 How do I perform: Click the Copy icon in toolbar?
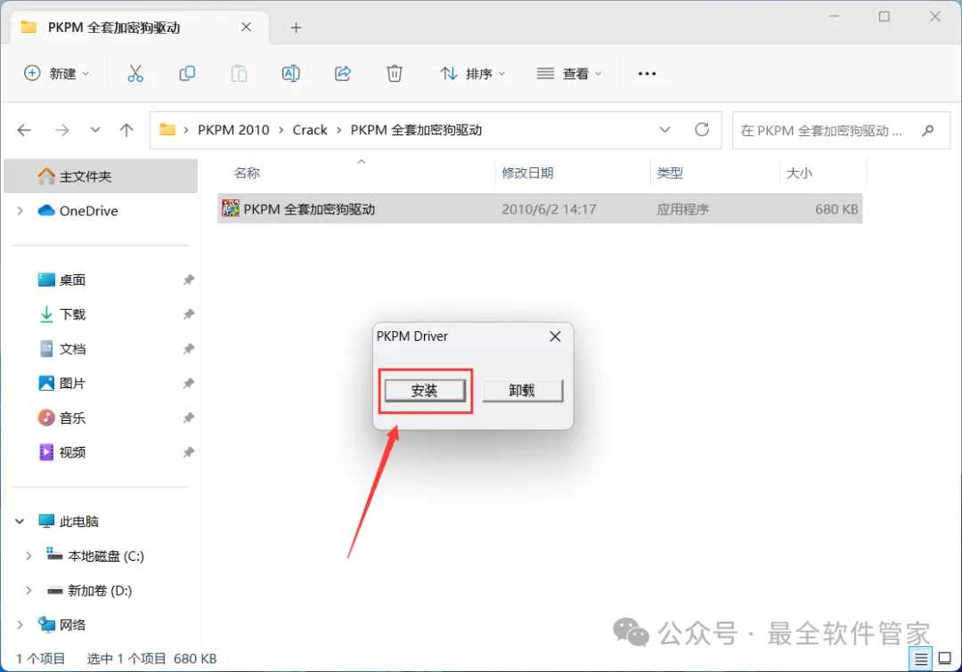(187, 74)
